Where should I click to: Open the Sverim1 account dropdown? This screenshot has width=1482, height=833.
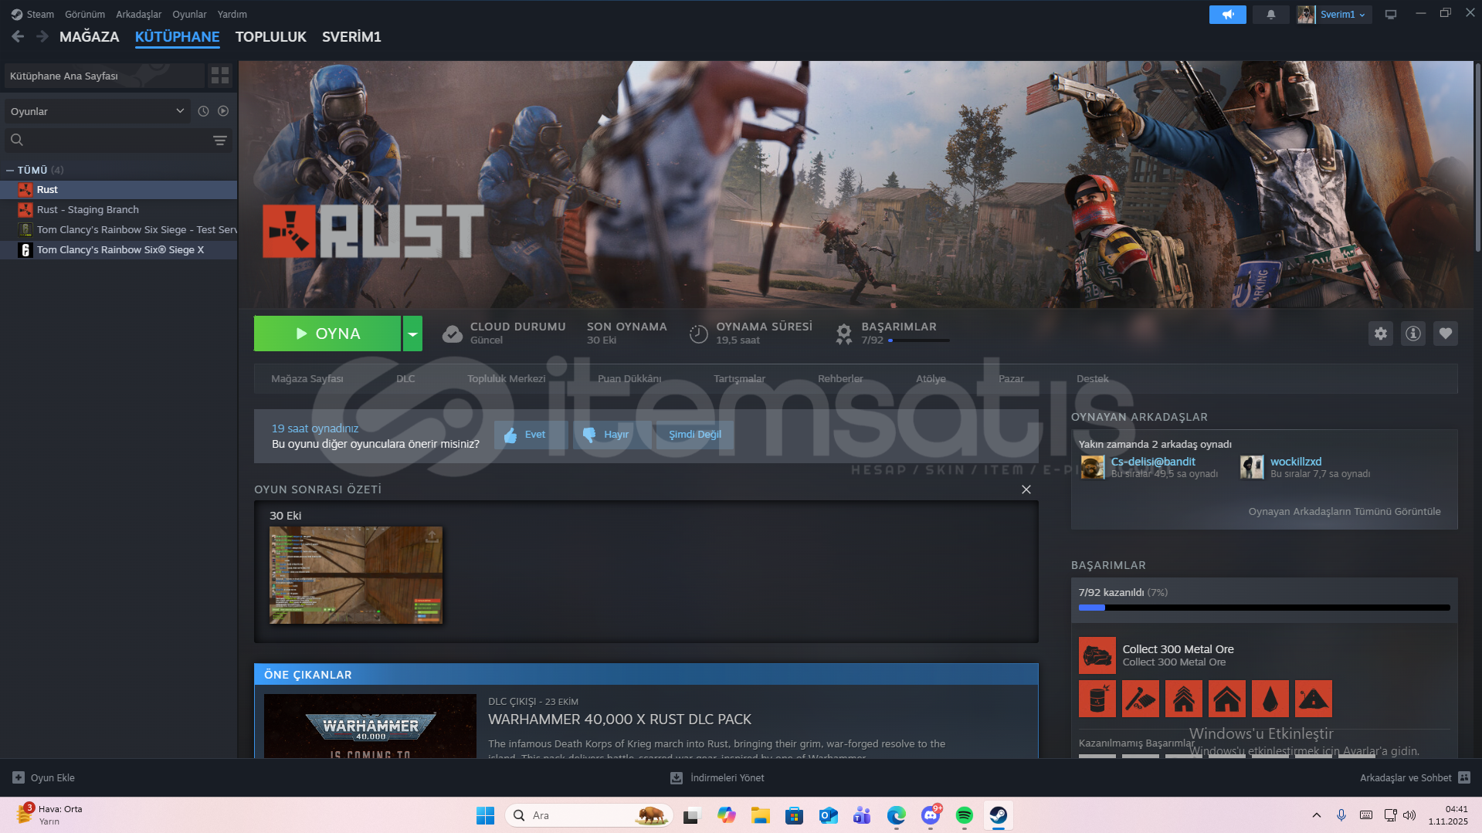click(1342, 15)
